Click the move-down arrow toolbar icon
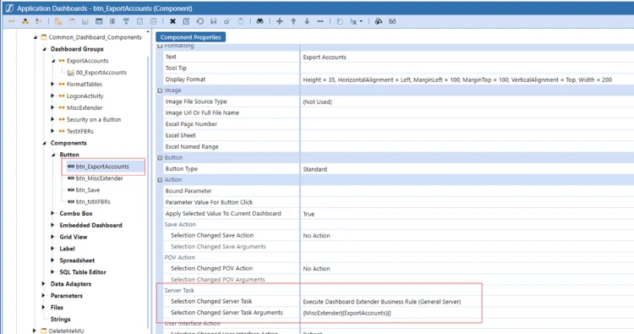The height and width of the screenshot is (334, 634). [x=307, y=21]
